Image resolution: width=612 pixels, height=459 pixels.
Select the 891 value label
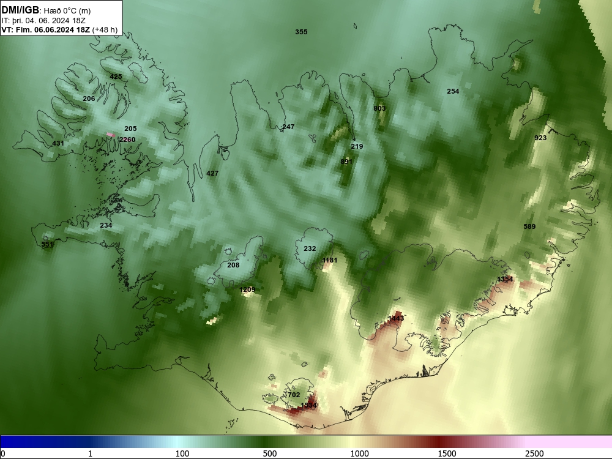(346, 162)
